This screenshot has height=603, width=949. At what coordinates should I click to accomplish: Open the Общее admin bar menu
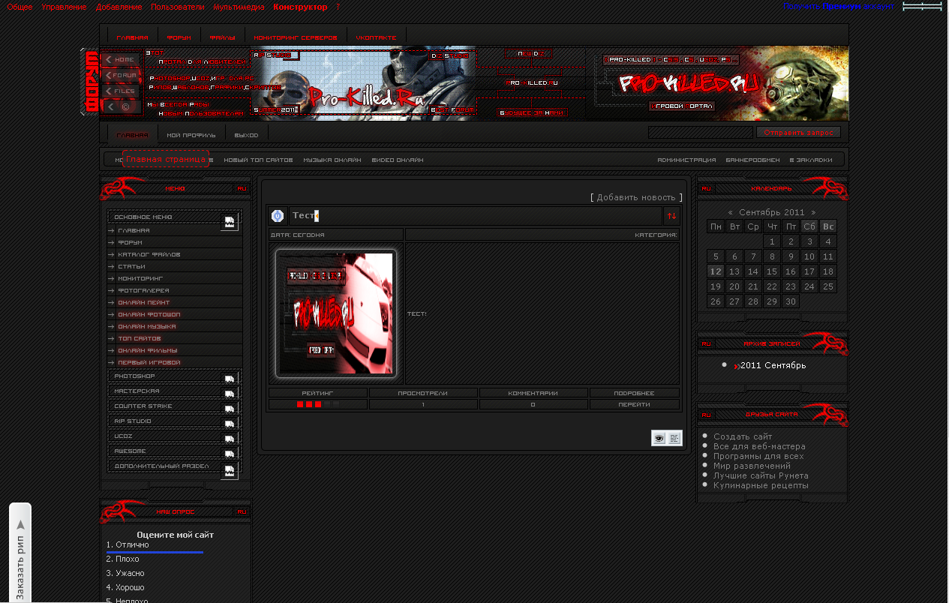coord(20,7)
